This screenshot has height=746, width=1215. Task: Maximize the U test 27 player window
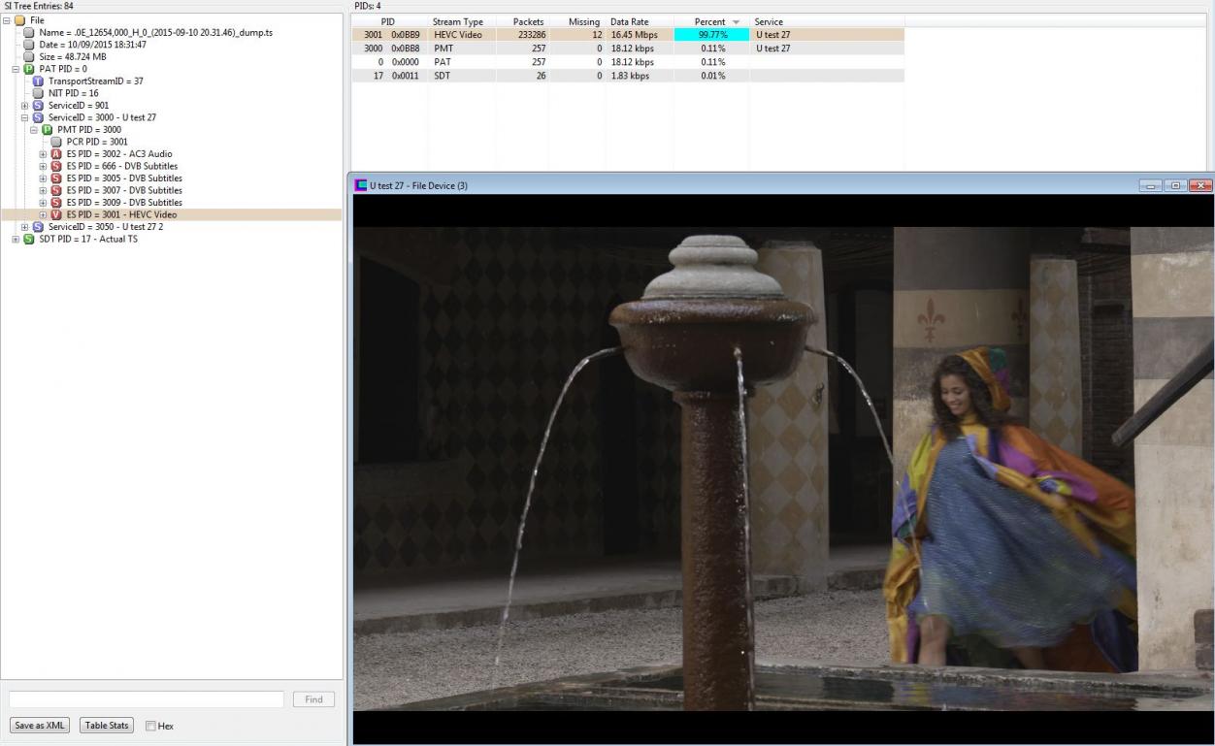pos(1175,185)
